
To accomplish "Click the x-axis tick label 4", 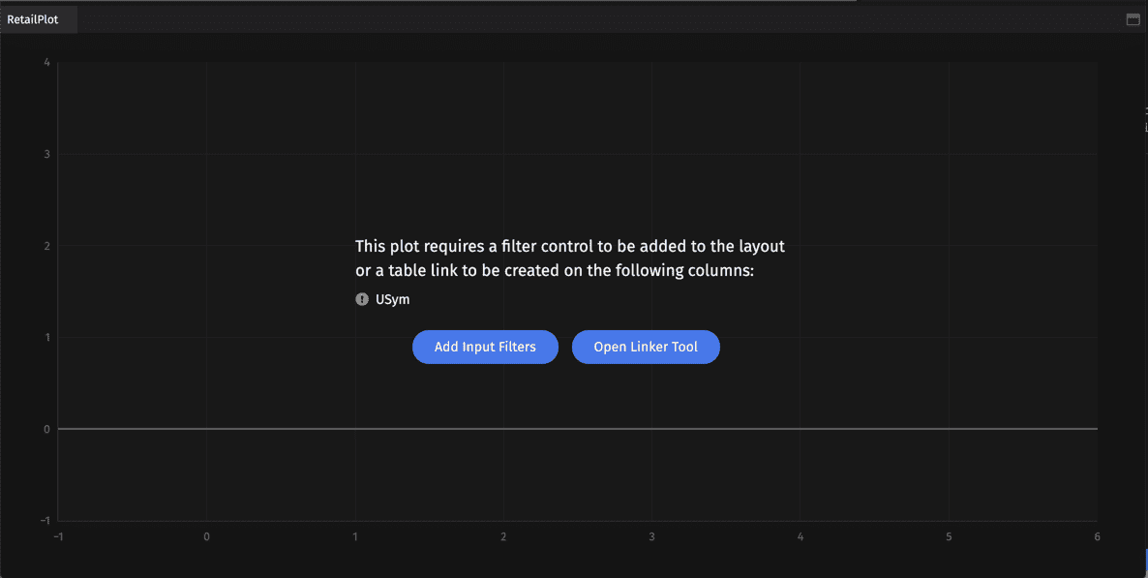I will 801,536.
